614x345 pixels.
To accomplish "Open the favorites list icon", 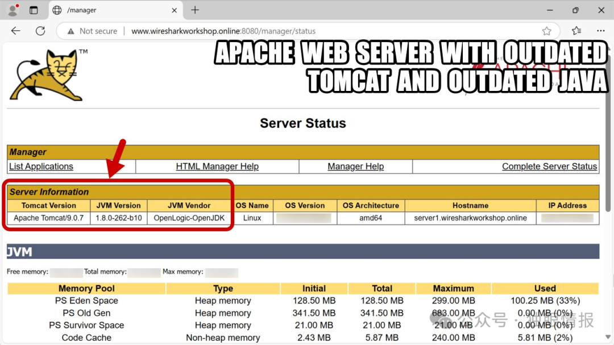I will (x=576, y=31).
